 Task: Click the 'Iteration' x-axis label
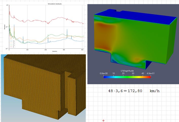click(55, 51)
